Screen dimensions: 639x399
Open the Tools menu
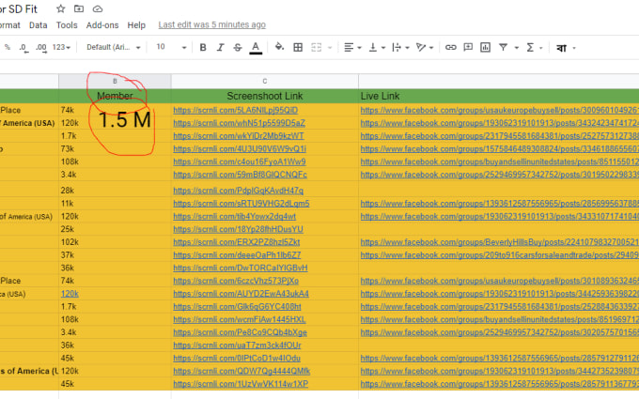pyautogui.click(x=67, y=25)
